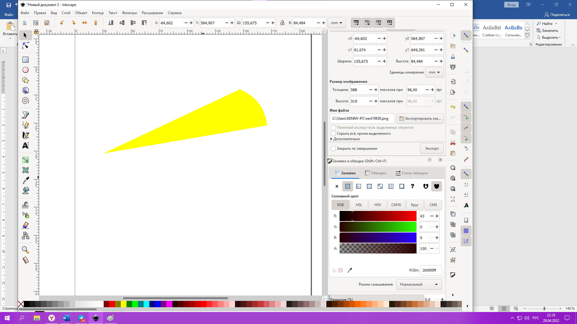Image resolution: width=577 pixels, height=324 pixels.
Task: Switch to 'Стиль обводки' tab
Action: [x=412, y=173]
